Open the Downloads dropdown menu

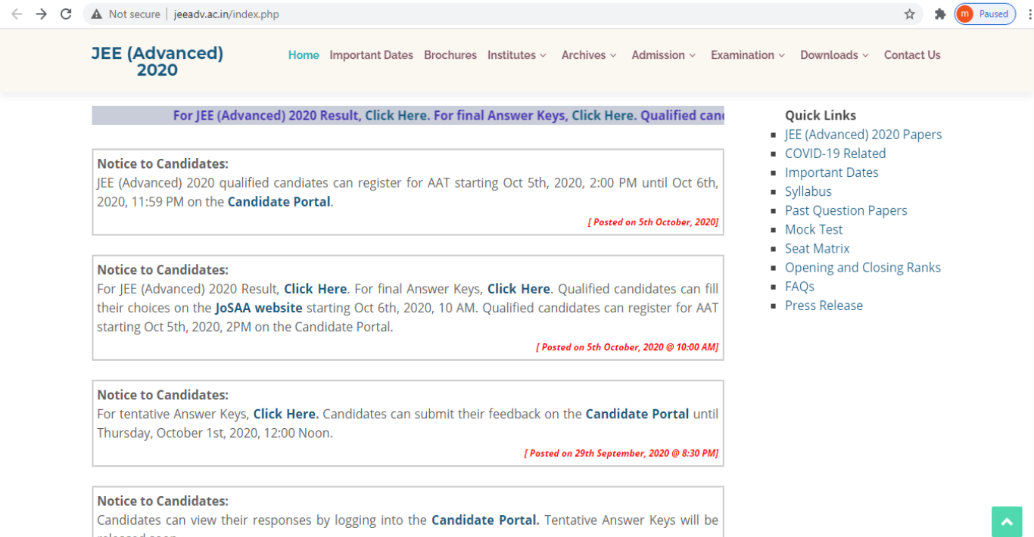click(x=834, y=55)
